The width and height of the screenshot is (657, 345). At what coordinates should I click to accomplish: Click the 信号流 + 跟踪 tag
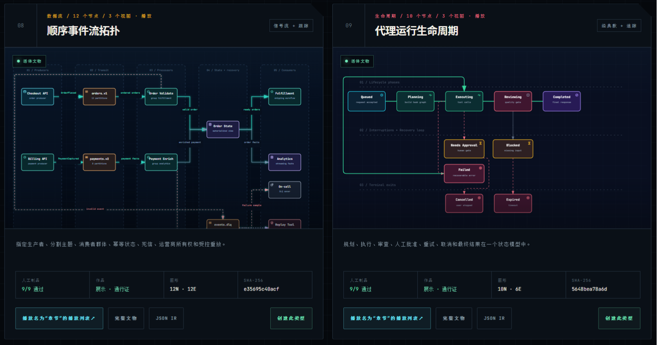291,26
